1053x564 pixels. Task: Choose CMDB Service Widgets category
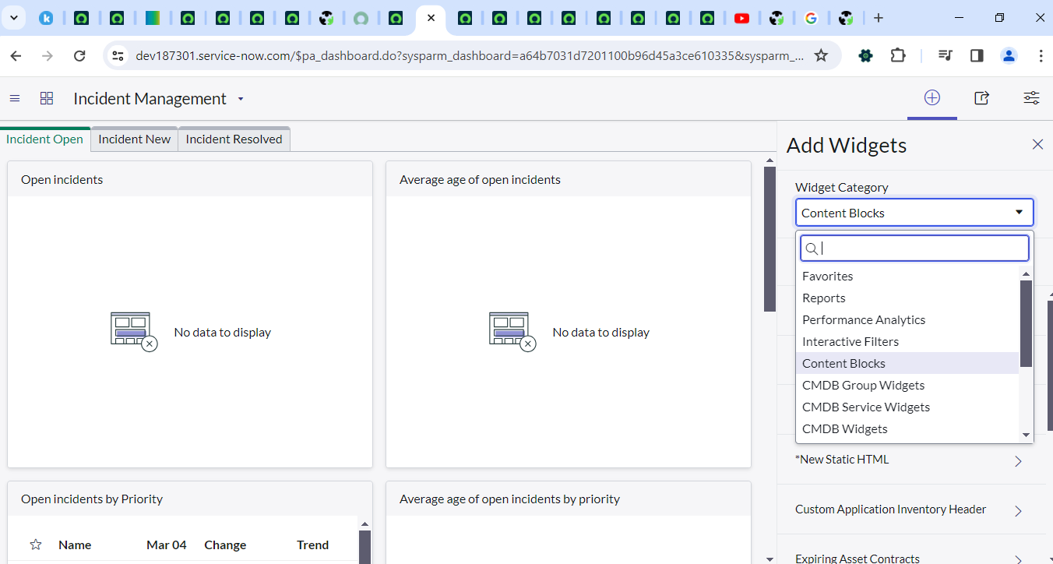[x=907, y=407]
